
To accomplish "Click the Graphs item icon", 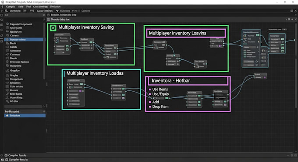I will pyautogui.click(x=7, y=75).
